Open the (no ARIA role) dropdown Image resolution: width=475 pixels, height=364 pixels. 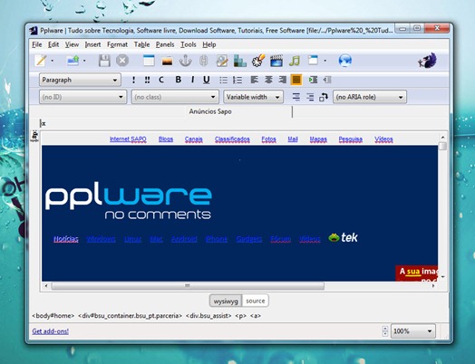(x=370, y=97)
